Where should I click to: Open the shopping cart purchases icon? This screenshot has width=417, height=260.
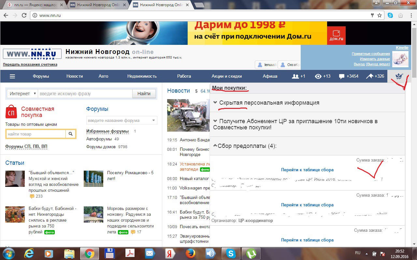[x=399, y=76]
